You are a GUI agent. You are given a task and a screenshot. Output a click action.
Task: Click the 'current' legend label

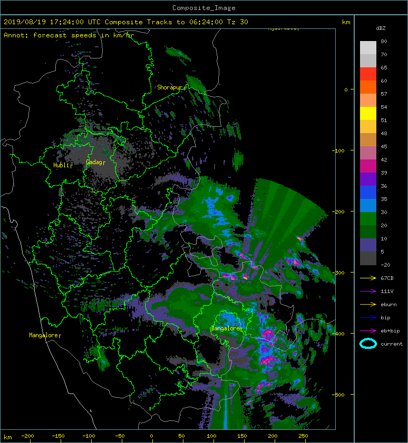click(x=392, y=344)
